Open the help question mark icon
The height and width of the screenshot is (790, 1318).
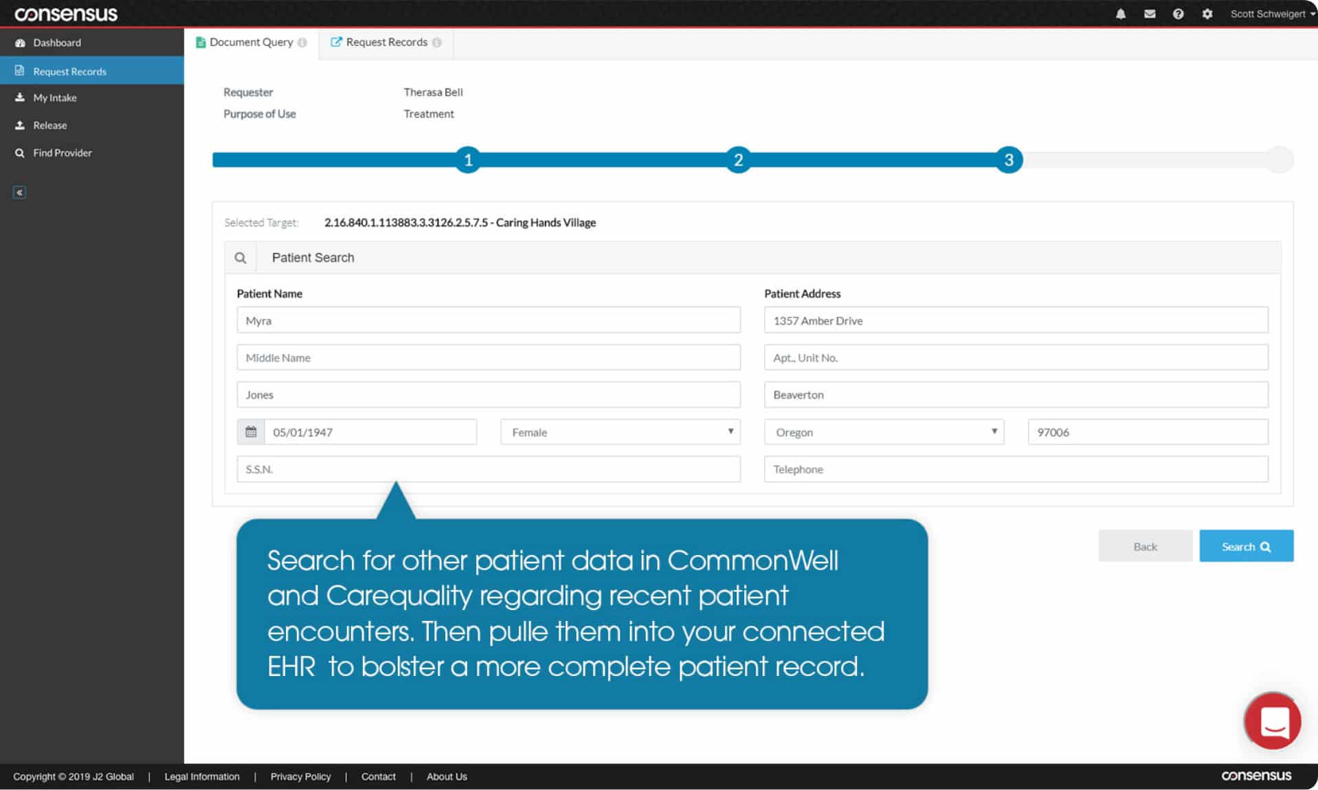click(1178, 14)
